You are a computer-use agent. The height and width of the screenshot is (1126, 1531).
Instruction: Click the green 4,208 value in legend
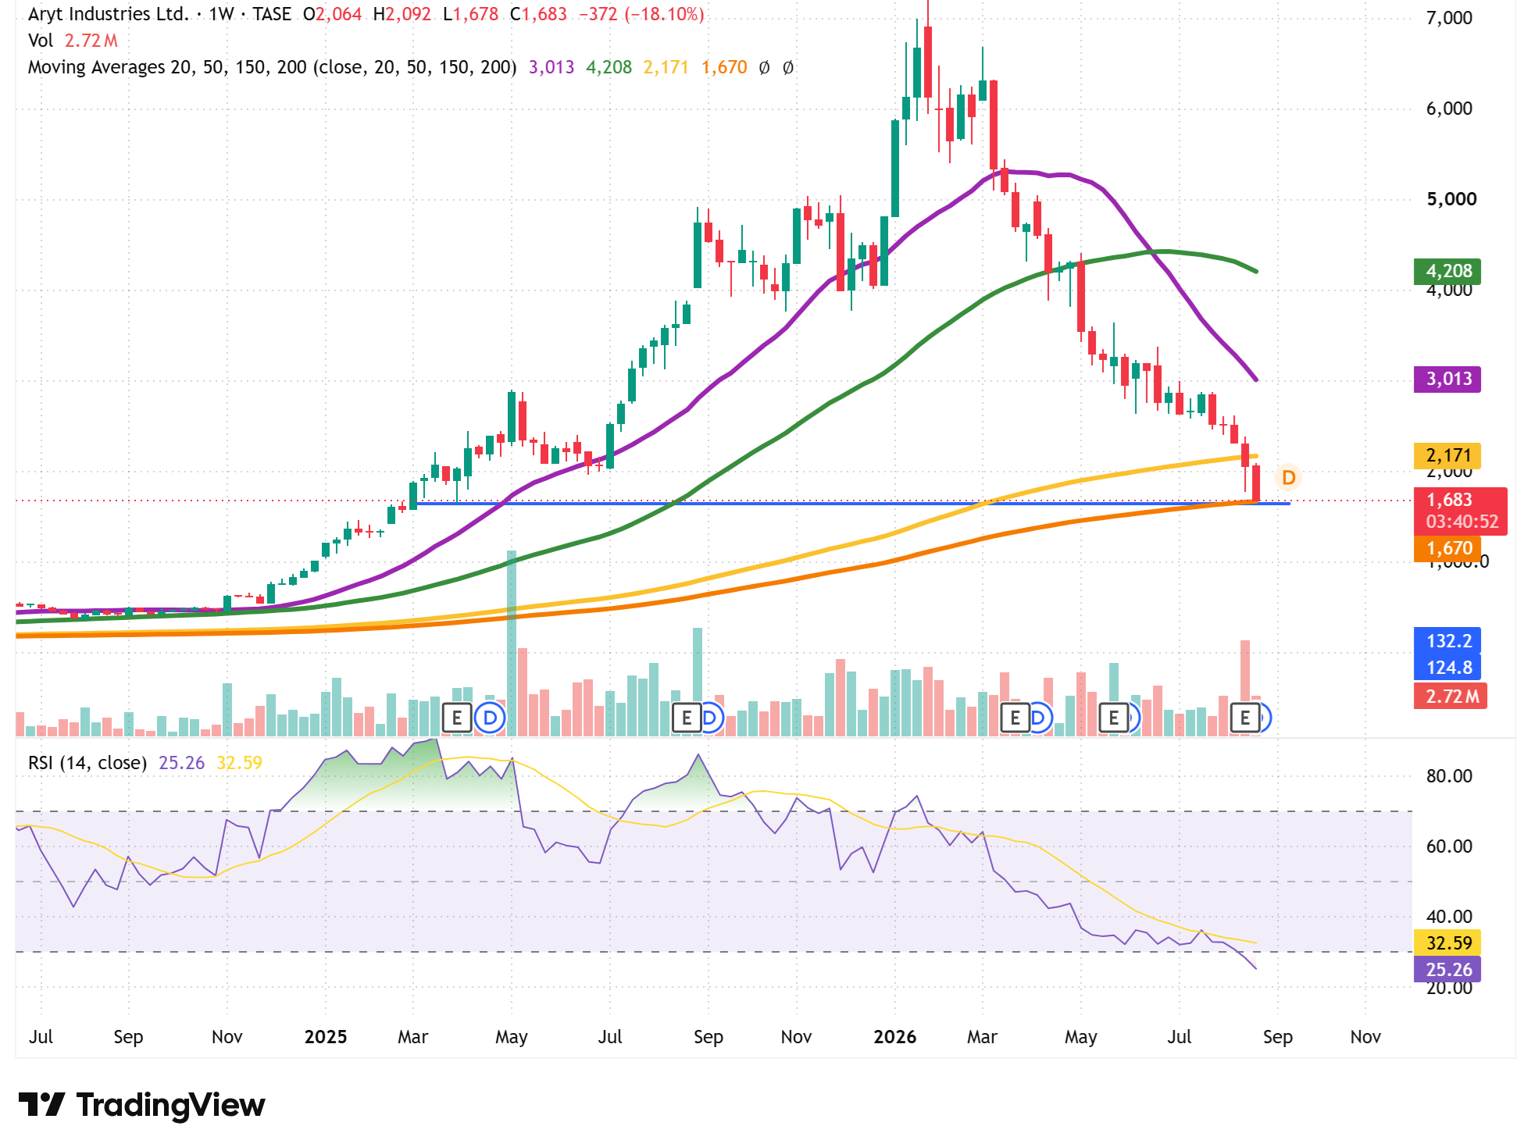608,67
